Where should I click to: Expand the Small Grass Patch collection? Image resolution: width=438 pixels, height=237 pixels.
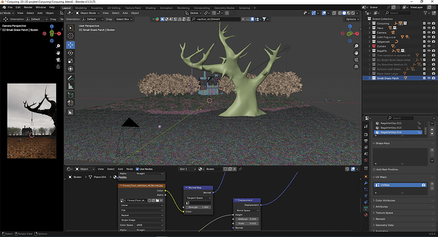coord(369,78)
